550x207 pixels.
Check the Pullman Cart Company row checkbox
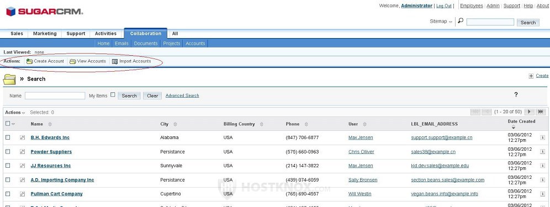coord(8,194)
